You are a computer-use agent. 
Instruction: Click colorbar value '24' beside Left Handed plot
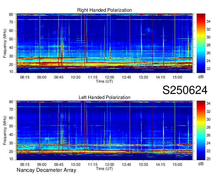208,143
